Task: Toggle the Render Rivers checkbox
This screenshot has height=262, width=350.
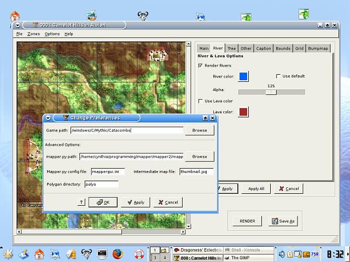Action: [x=201, y=65]
